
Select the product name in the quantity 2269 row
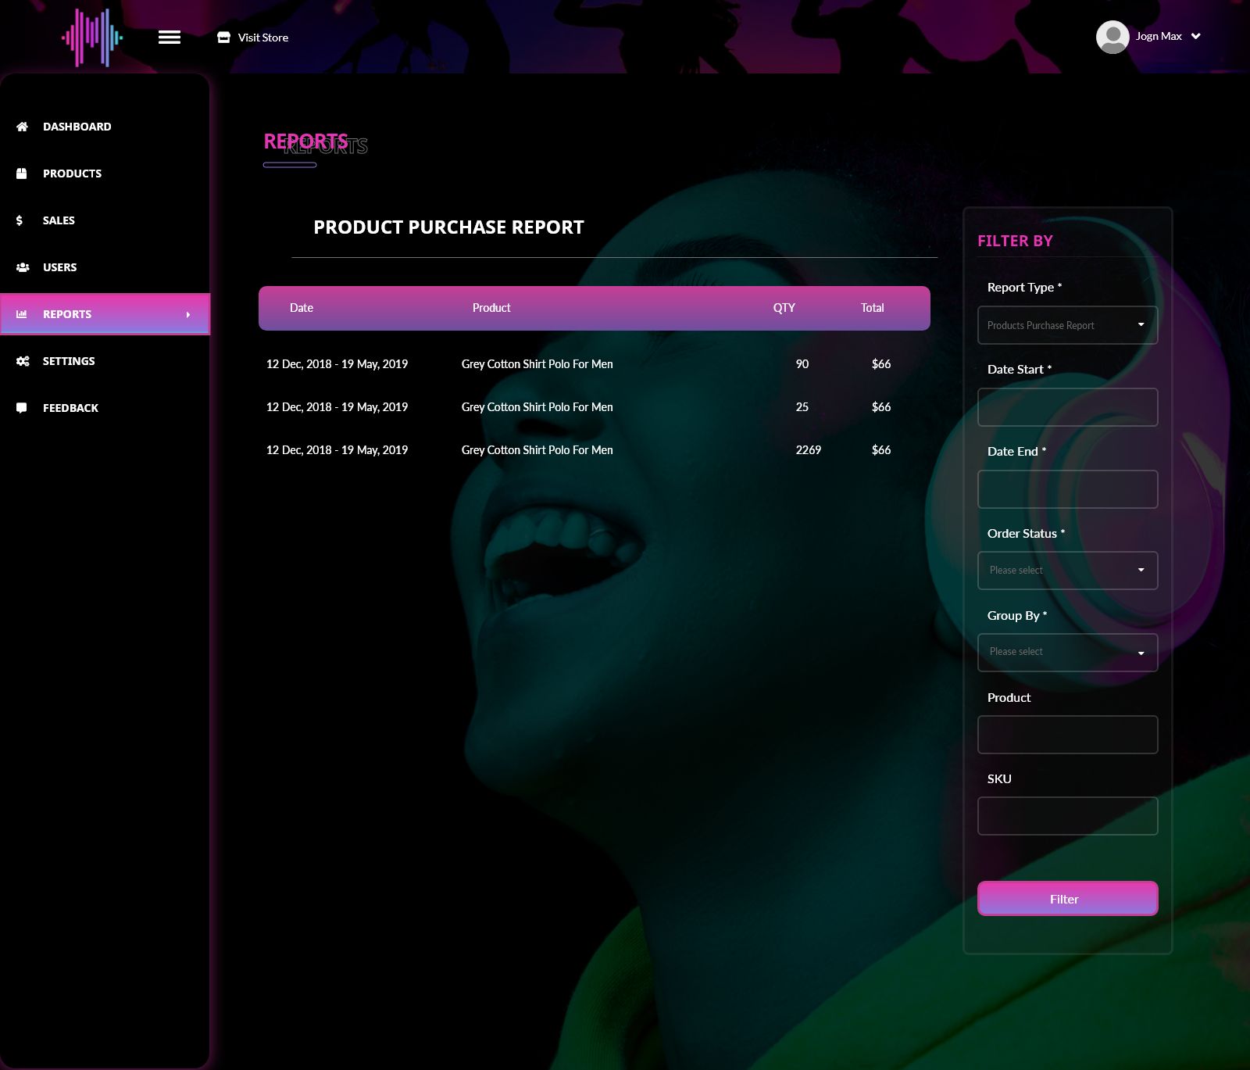click(537, 450)
